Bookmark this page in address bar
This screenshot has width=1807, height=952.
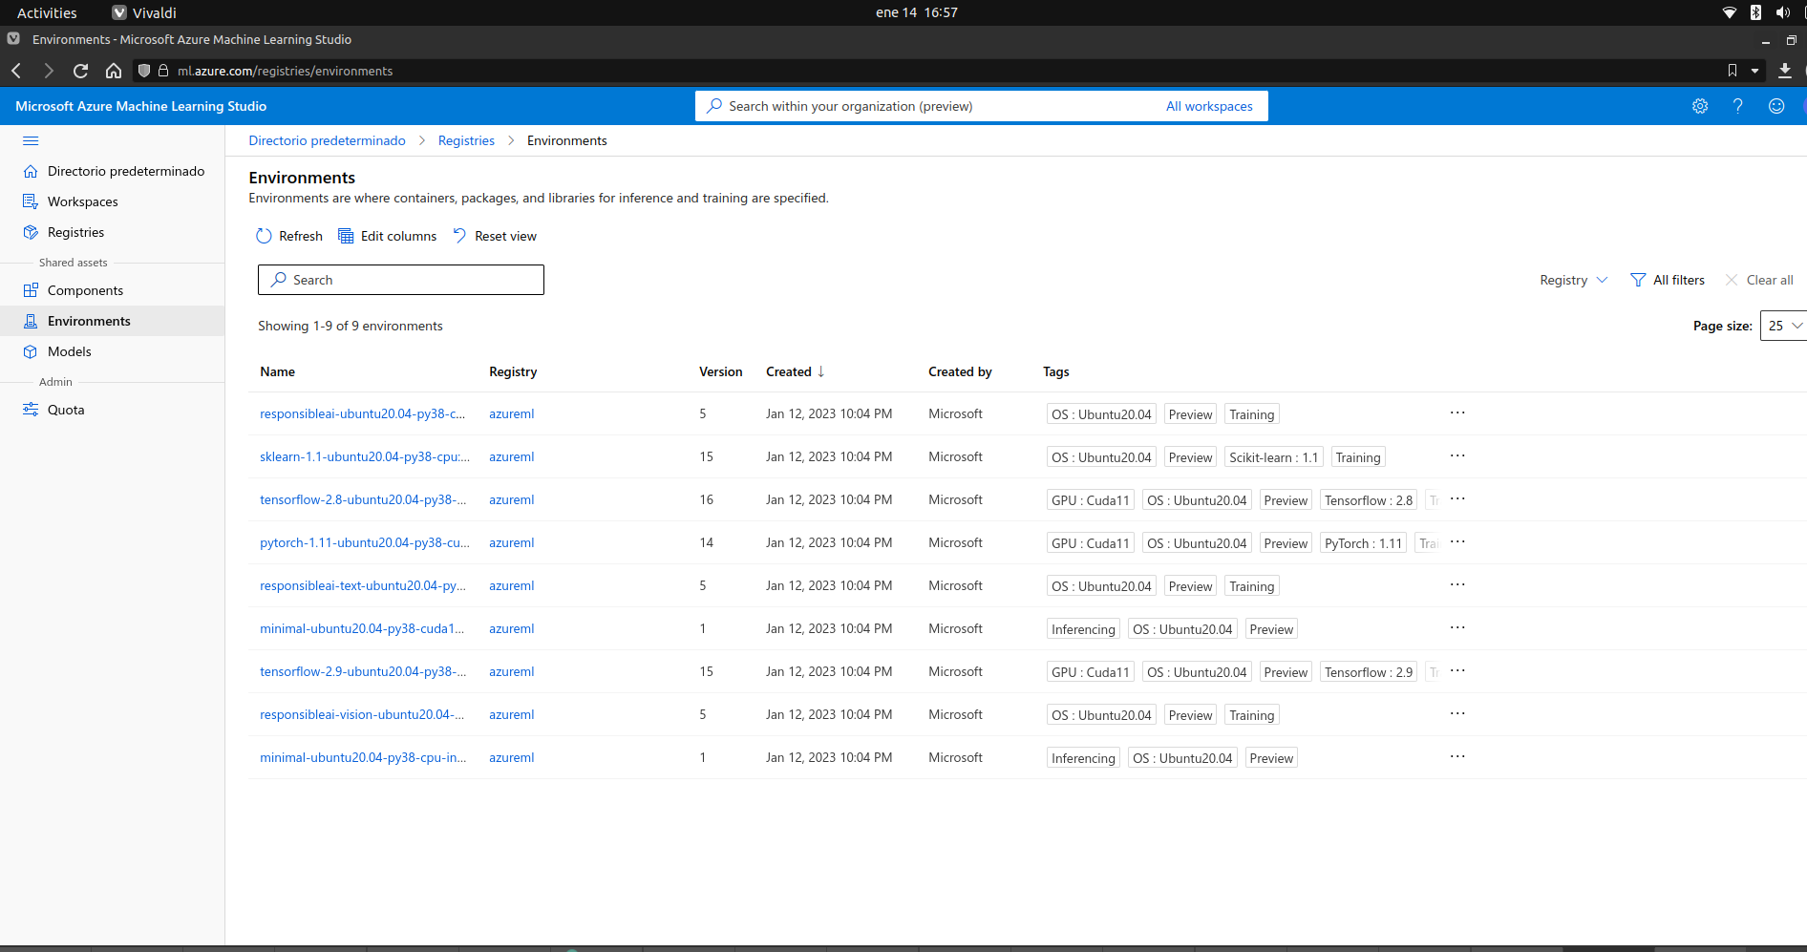coord(1733,71)
